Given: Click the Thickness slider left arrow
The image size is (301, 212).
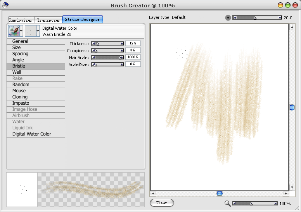Looking at the screenshot, I should 93,44.
